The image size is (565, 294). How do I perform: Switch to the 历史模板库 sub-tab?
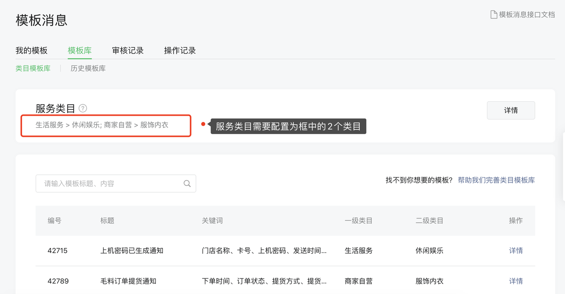click(x=88, y=68)
